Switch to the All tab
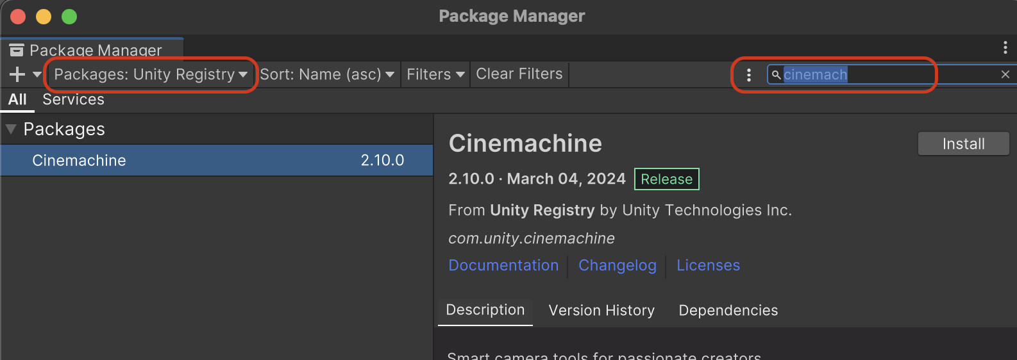This screenshot has height=360, width=1017. tap(17, 100)
